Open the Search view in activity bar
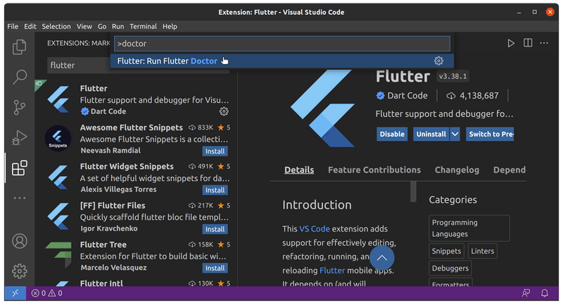The height and width of the screenshot is (305, 563). click(20, 77)
